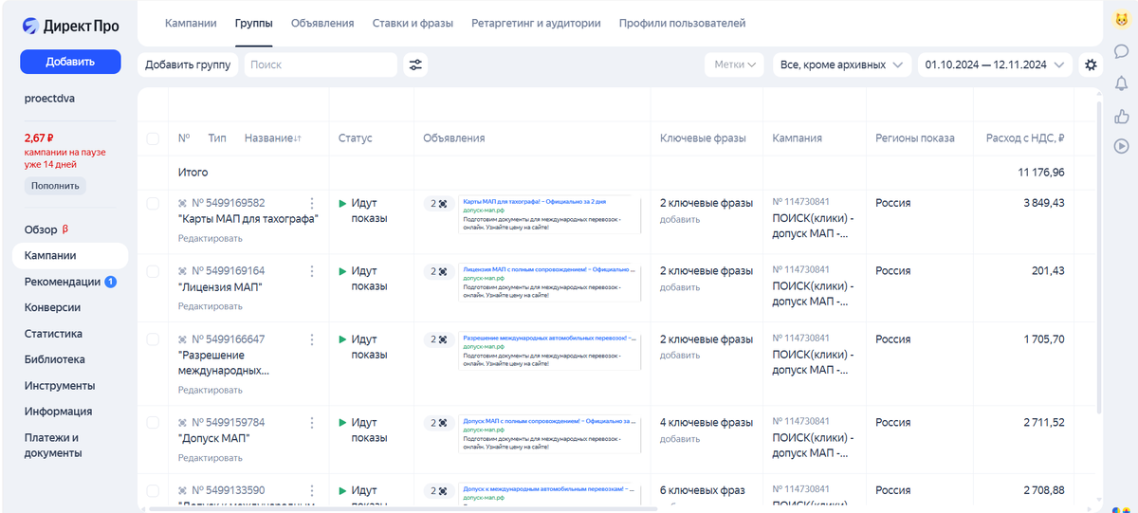Click добавить under key phrases for "Допуск МАП"
This screenshot has height=513, width=1138.
pos(680,439)
